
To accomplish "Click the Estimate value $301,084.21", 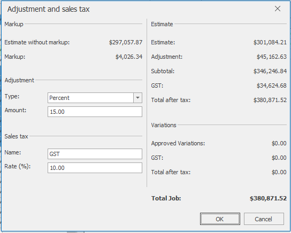I will pos(270,42).
